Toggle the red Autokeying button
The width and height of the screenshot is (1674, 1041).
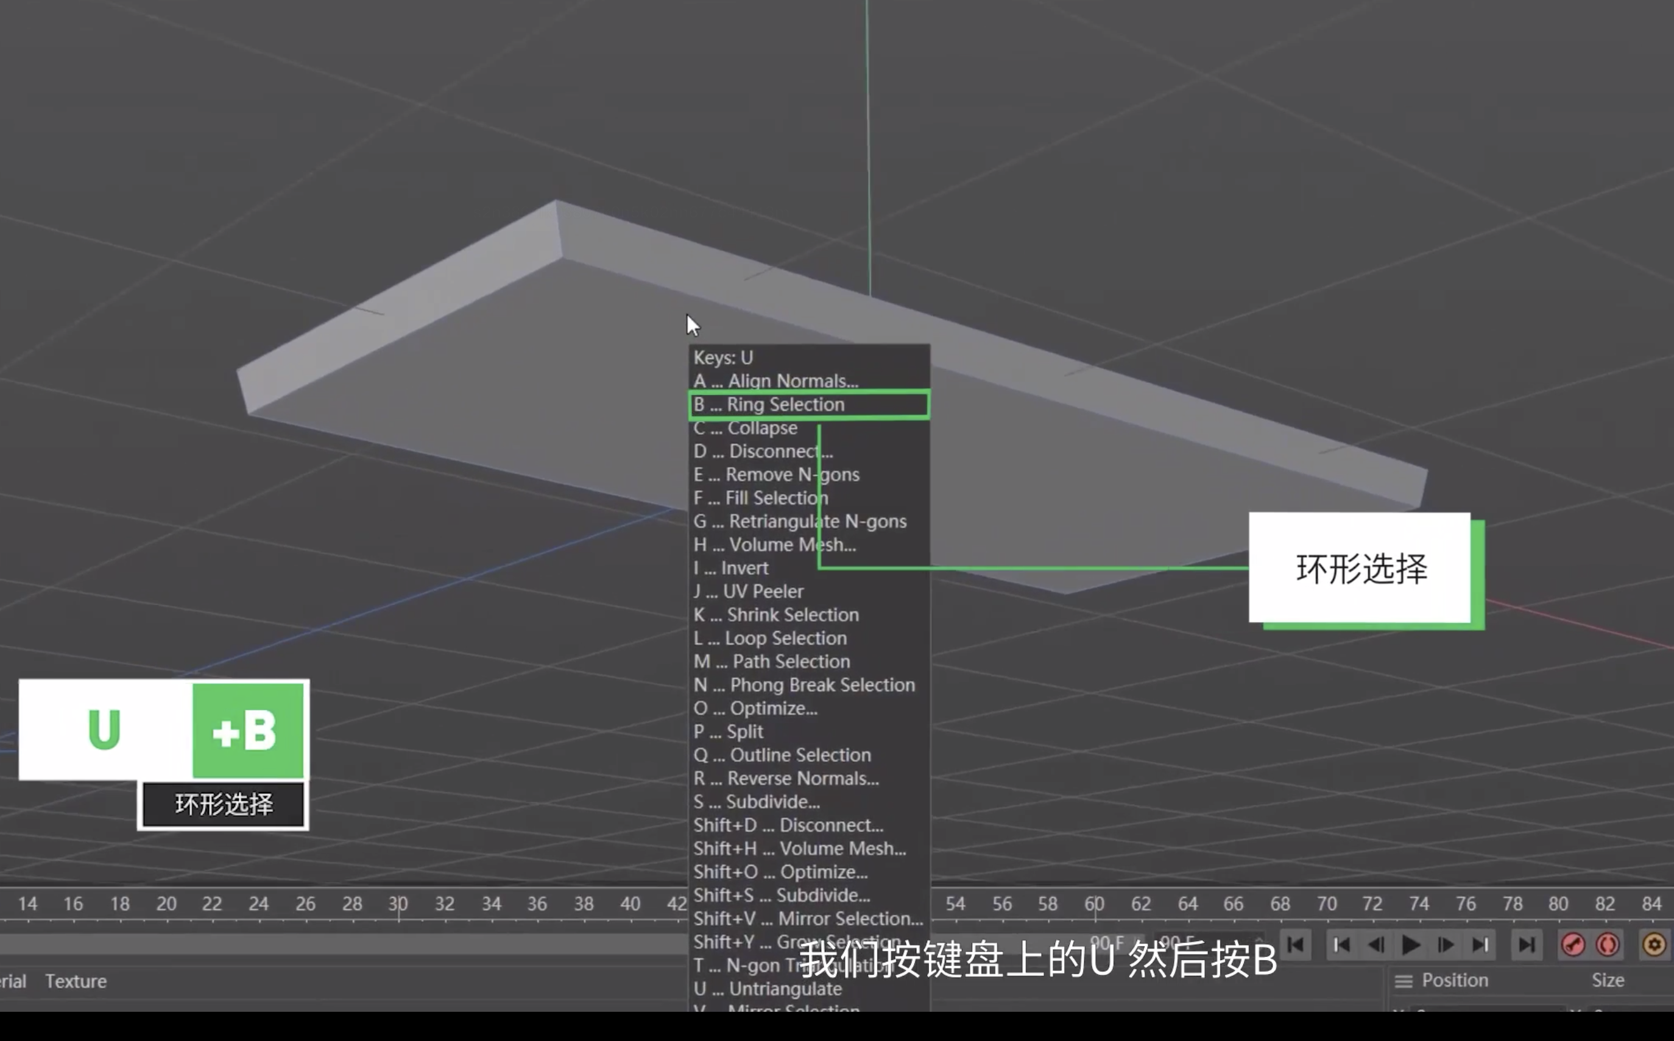1607,945
